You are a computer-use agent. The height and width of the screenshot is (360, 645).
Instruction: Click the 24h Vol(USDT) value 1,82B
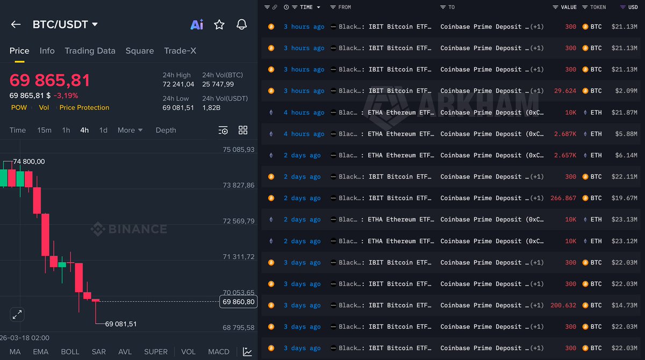[211, 108]
